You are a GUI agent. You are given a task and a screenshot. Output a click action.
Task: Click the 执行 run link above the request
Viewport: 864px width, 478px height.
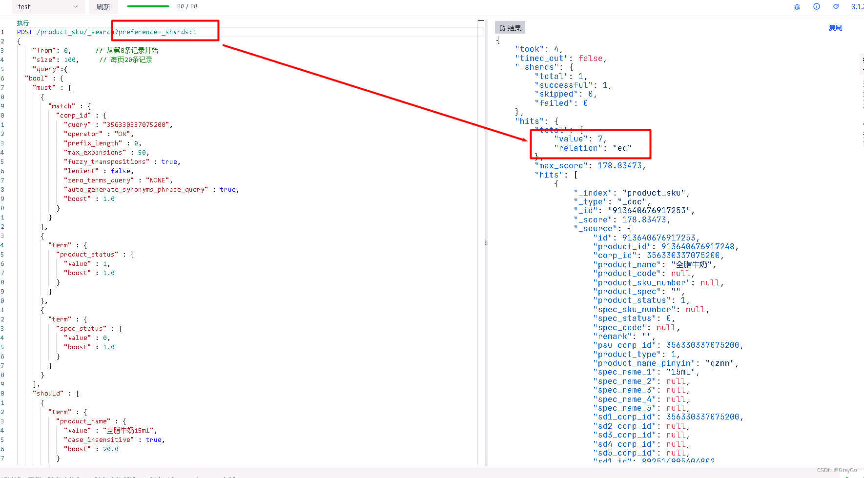[x=23, y=23]
